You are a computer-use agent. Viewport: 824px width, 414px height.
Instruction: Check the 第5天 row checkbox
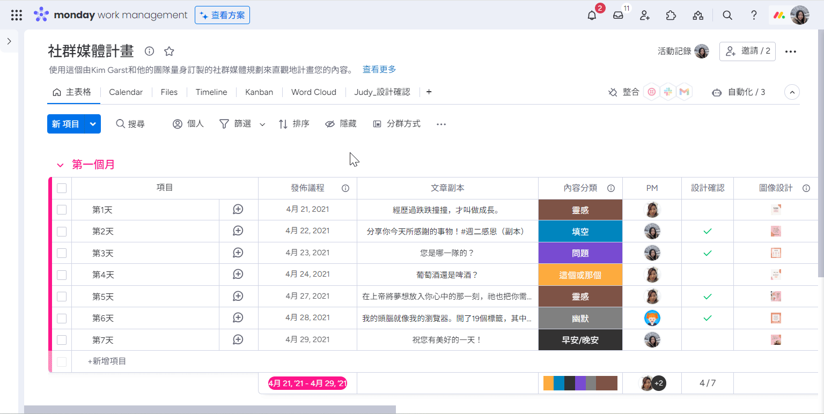point(62,297)
